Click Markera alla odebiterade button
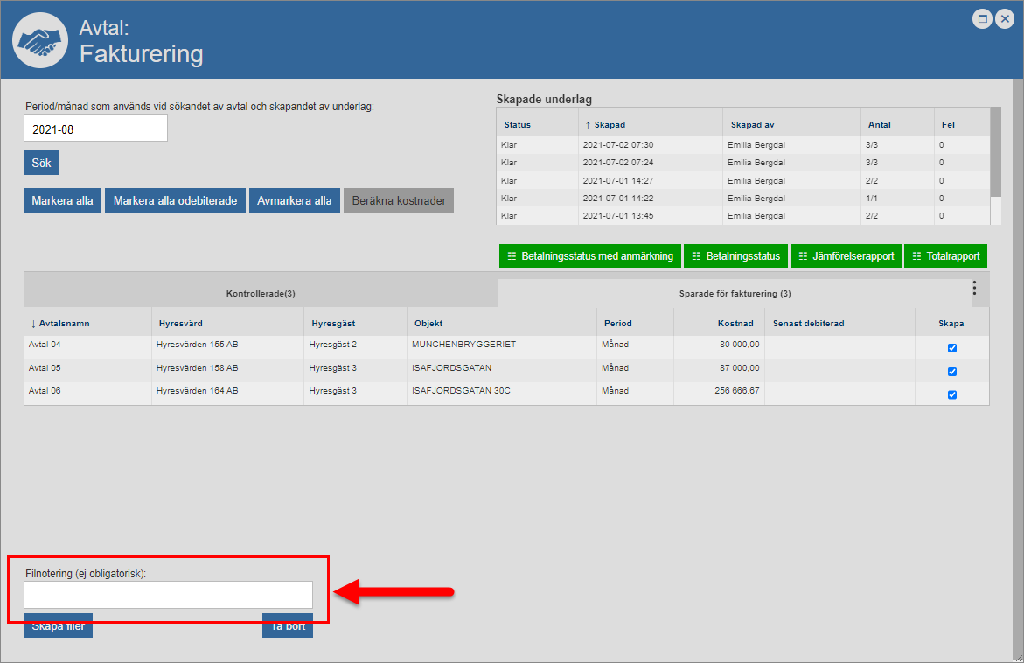Viewport: 1024px width, 663px height. pos(175,200)
